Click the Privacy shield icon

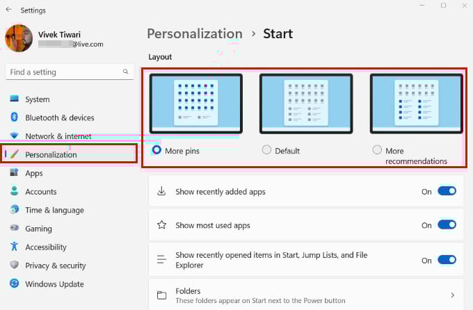click(14, 265)
